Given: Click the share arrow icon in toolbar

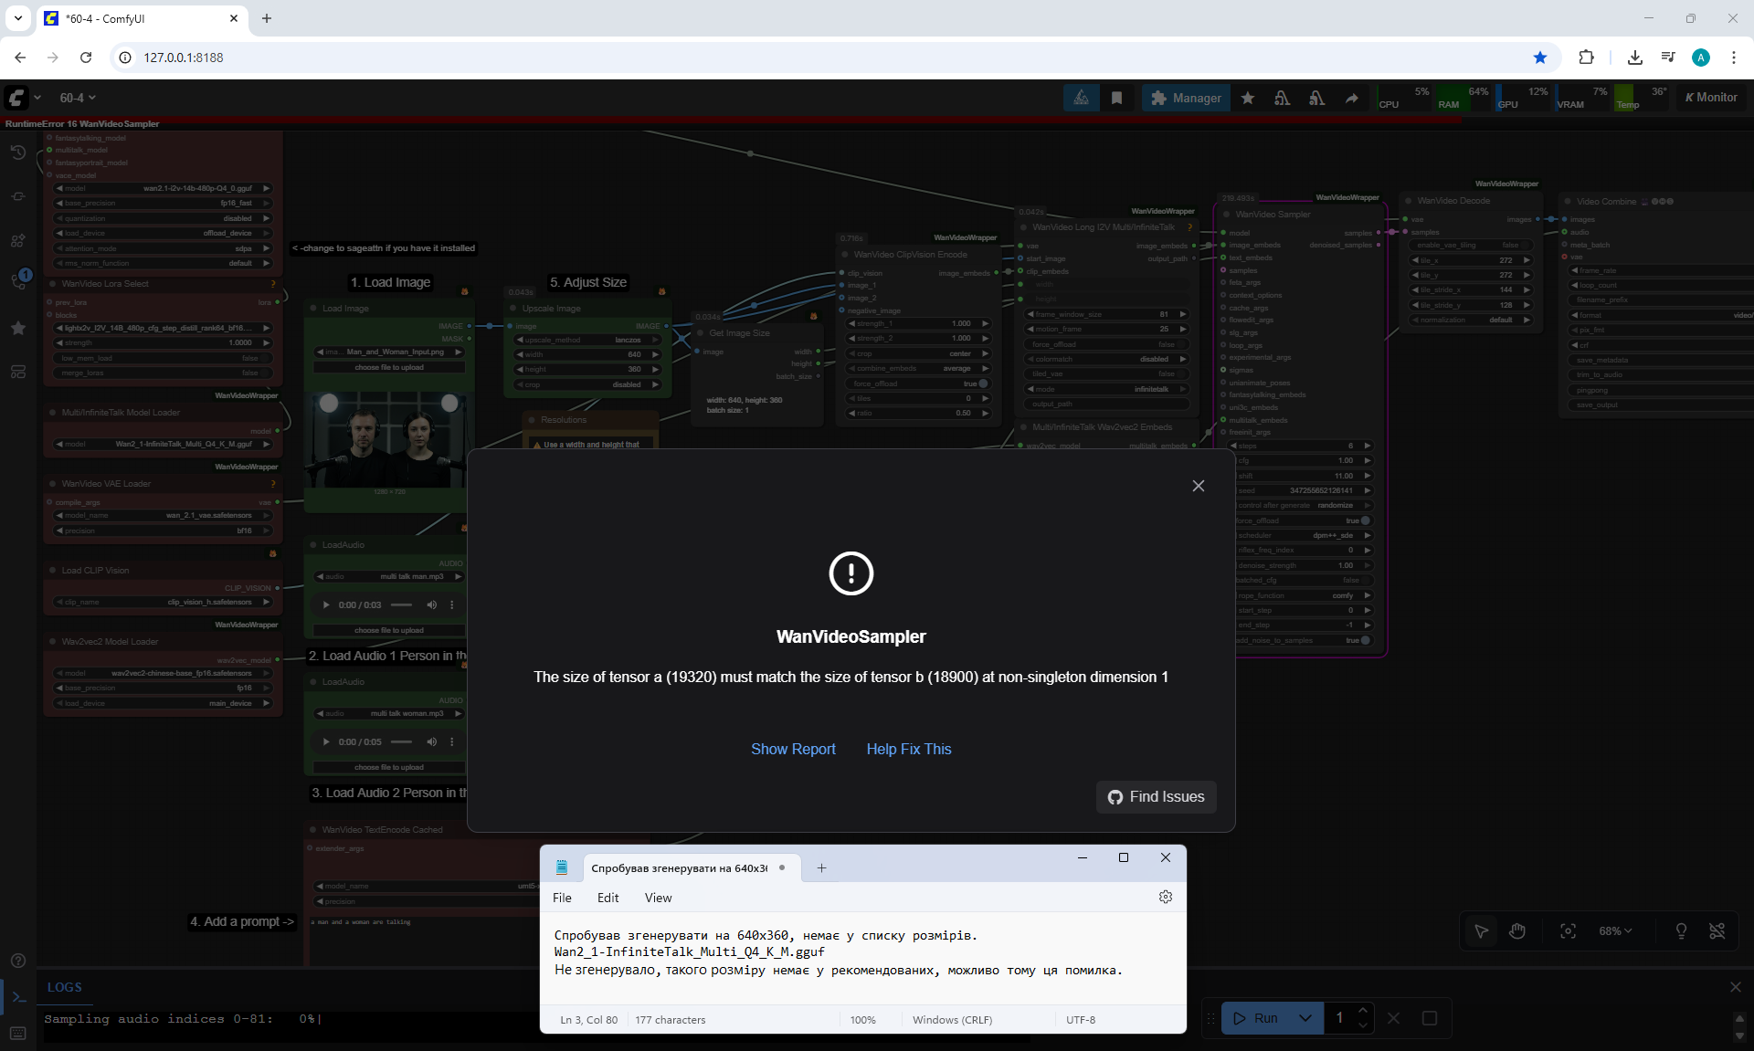Looking at the screenshot, I should 1351,98.
